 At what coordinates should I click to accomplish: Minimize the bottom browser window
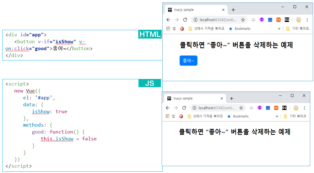280,96
